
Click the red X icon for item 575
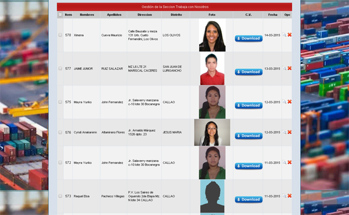[289, 102]
